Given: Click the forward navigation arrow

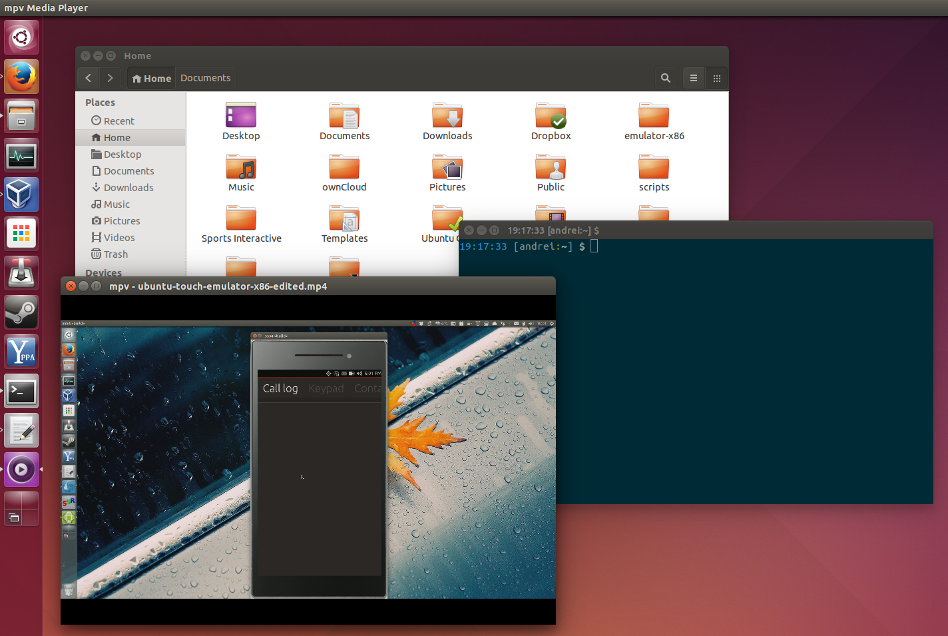Looking at the screenshot, I should (x=111, y=78).
